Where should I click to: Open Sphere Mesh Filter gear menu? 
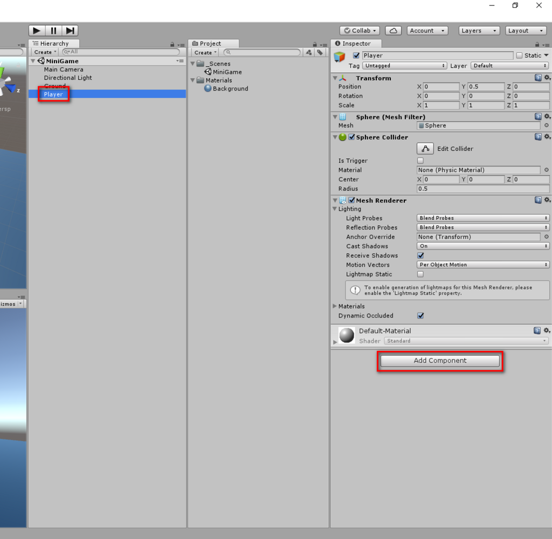coord(547,116)
